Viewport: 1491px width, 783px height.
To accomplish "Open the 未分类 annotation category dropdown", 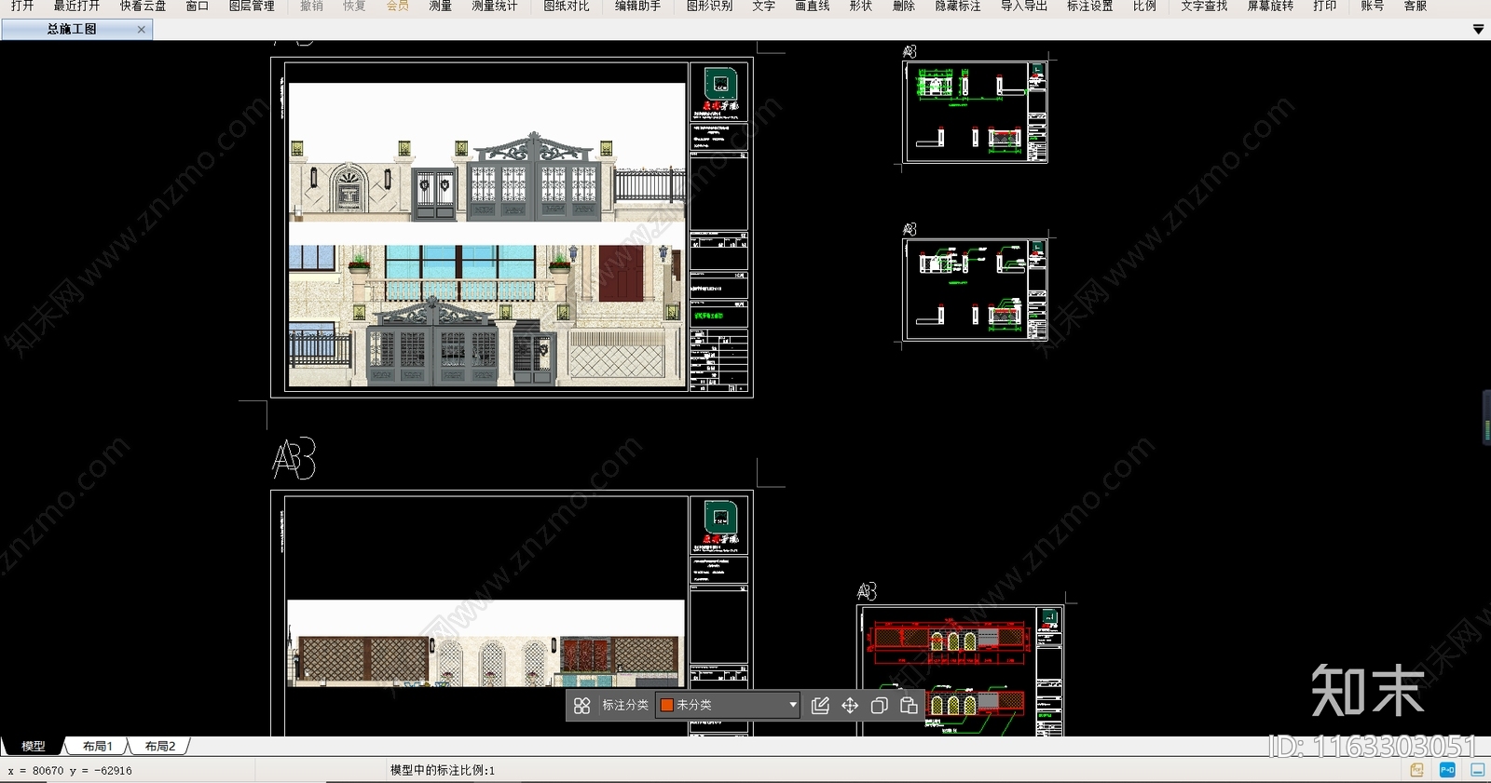I will coord(728,705).
